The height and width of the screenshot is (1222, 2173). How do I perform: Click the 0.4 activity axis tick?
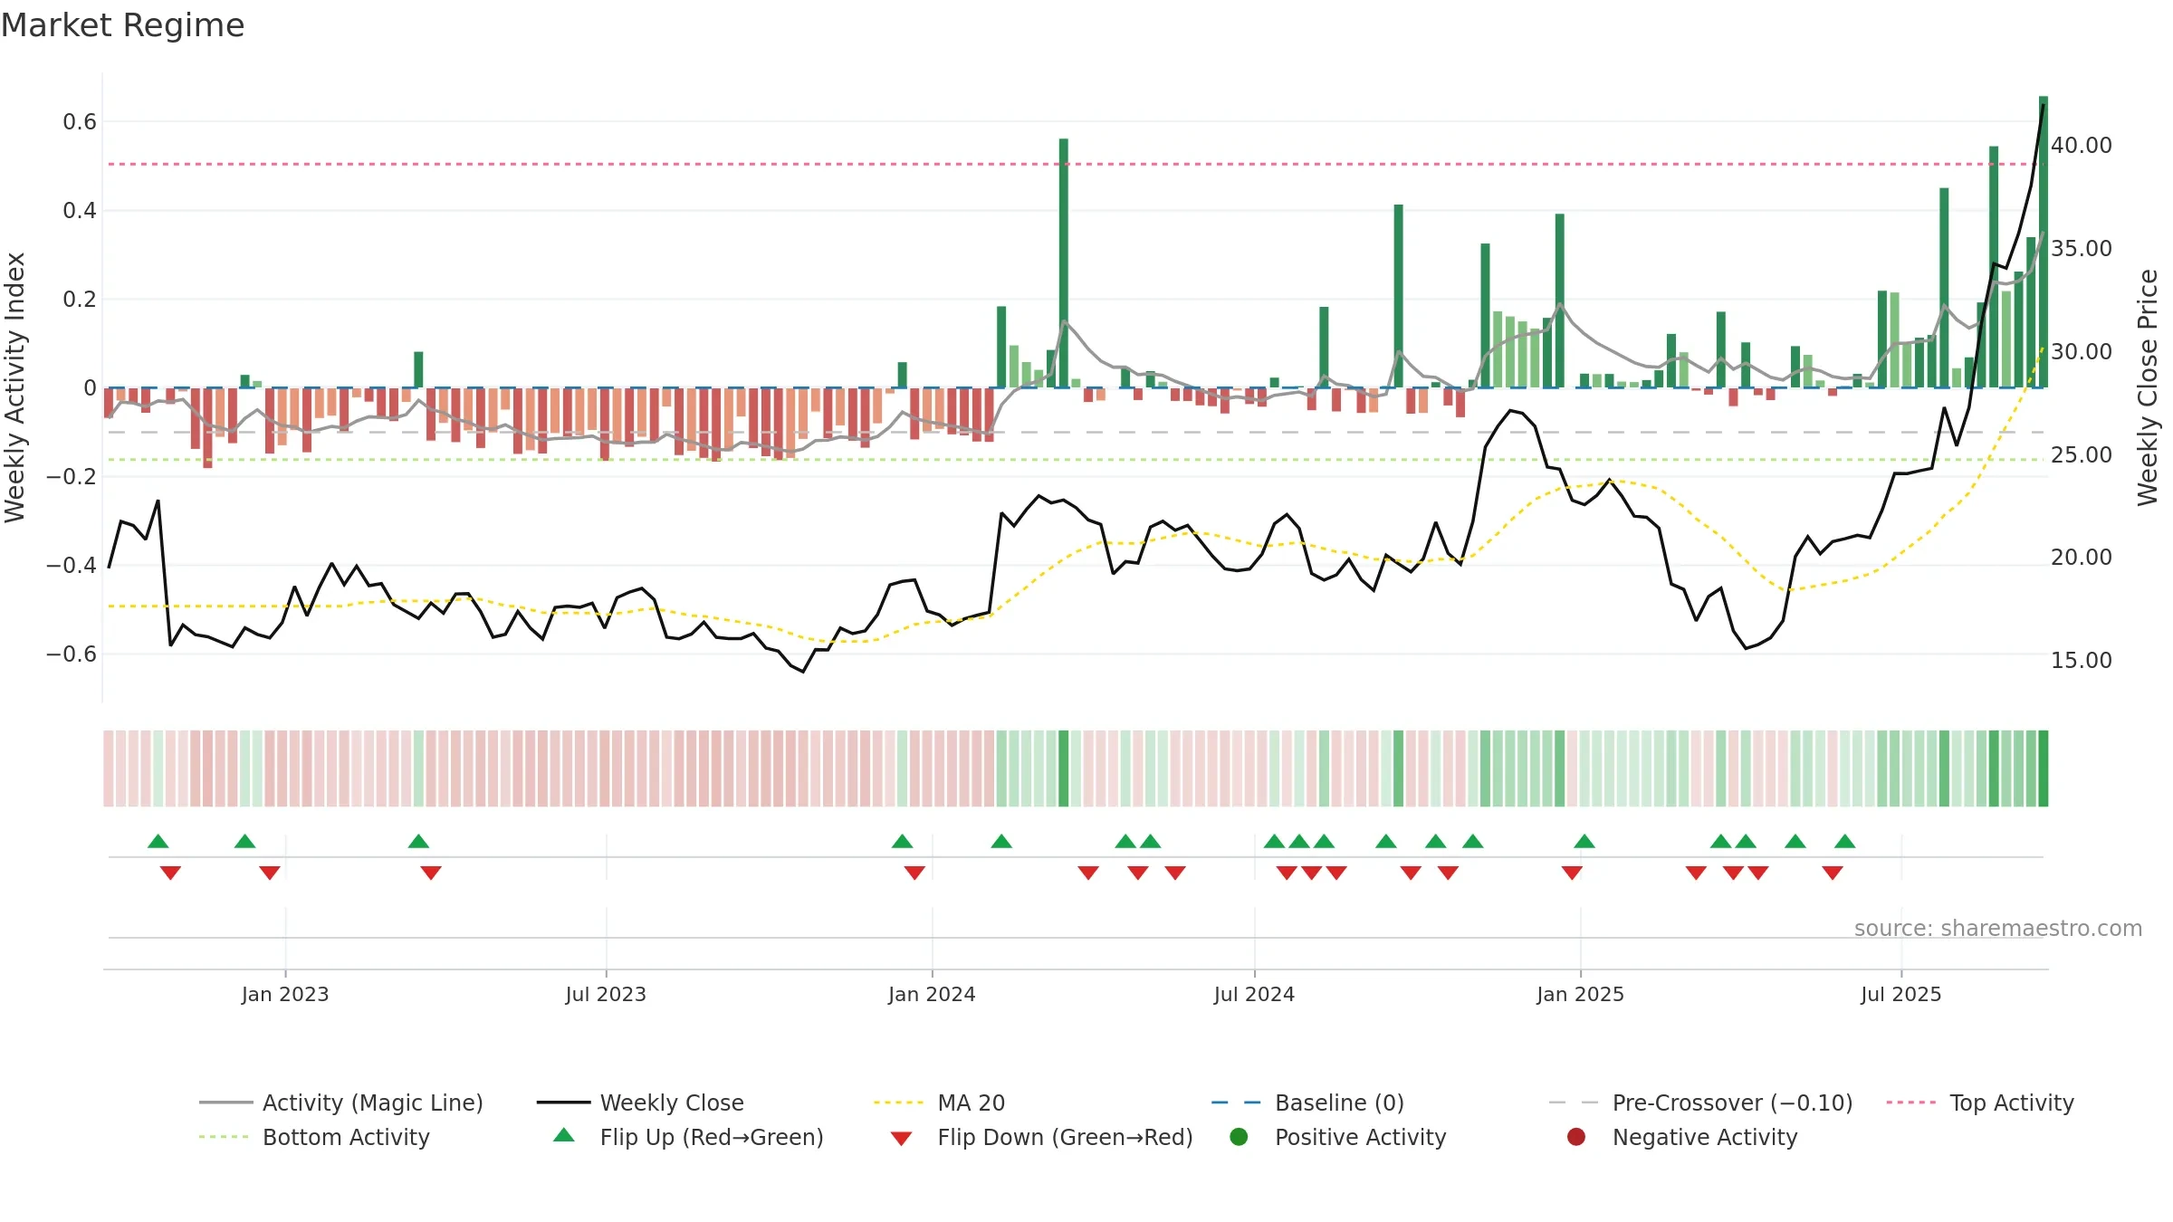tap(80, 210)
